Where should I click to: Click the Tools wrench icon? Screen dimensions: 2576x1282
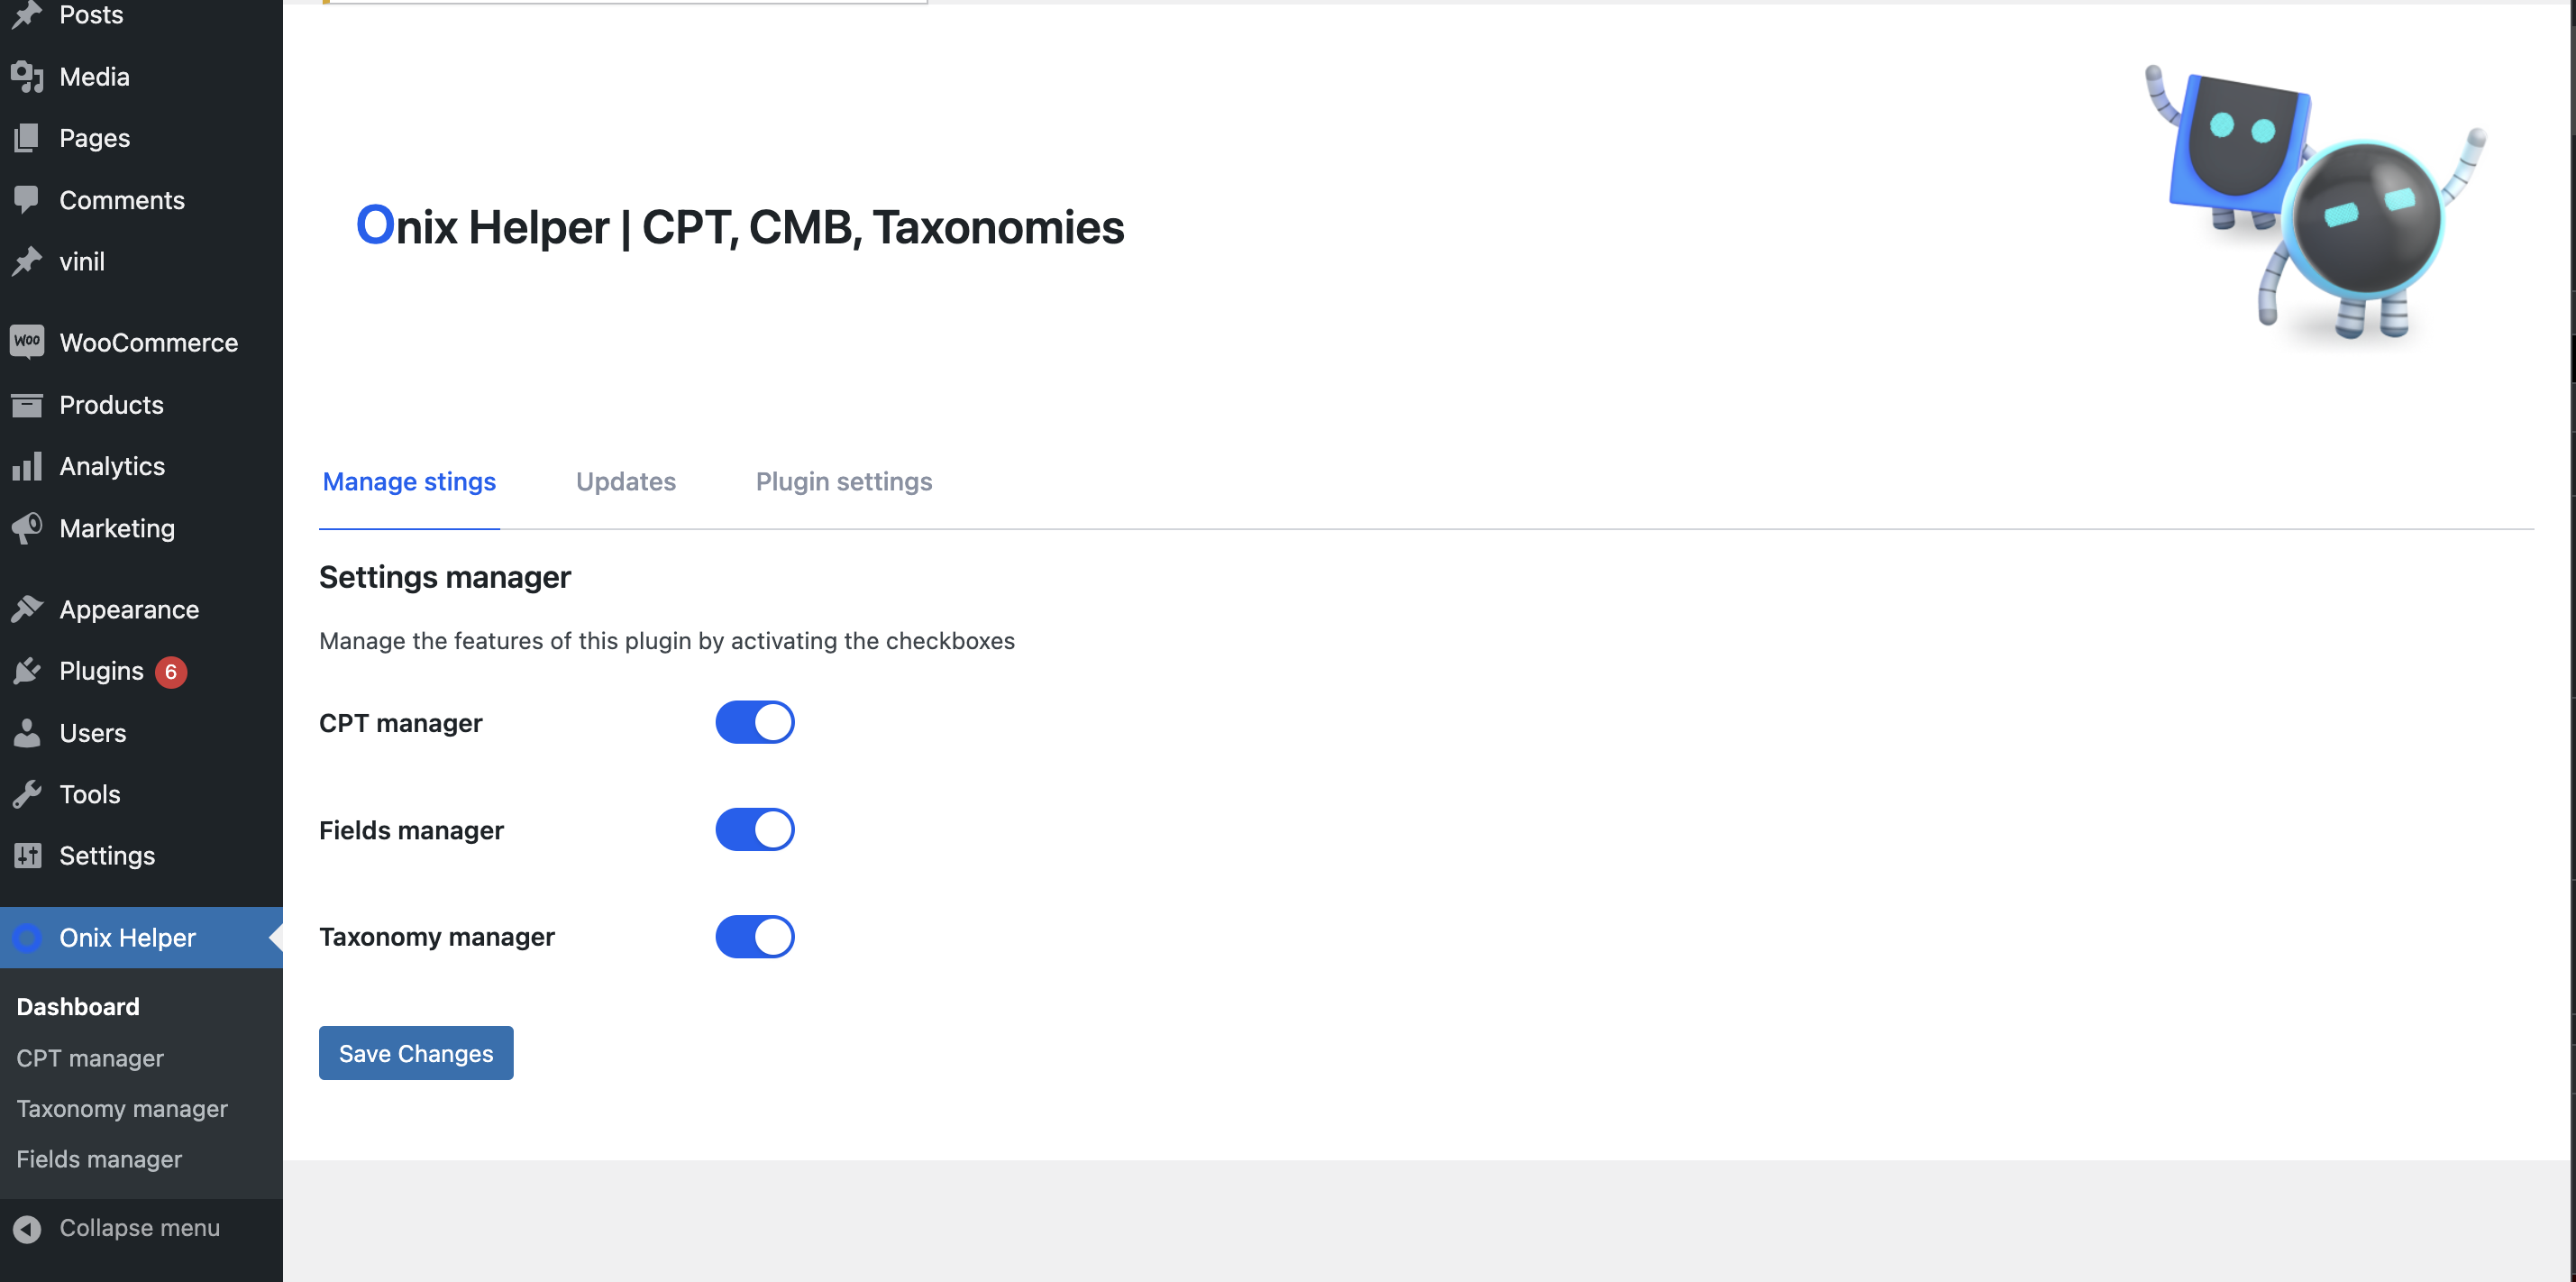click(x=27, y=794)
